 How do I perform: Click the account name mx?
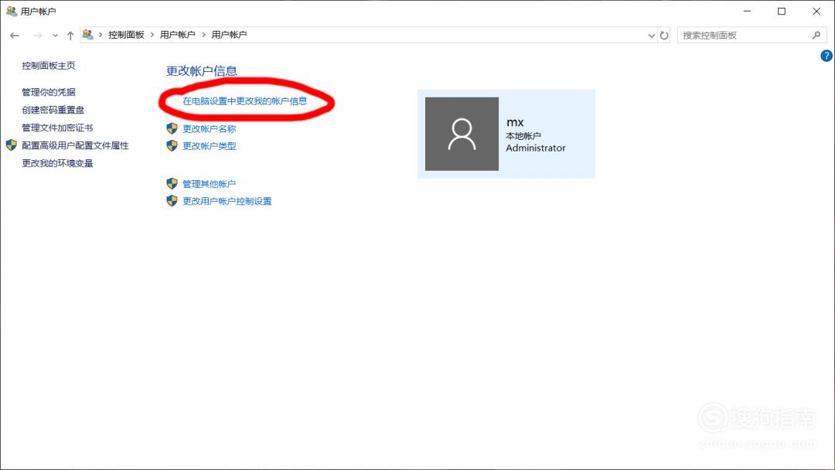[515, 122]
